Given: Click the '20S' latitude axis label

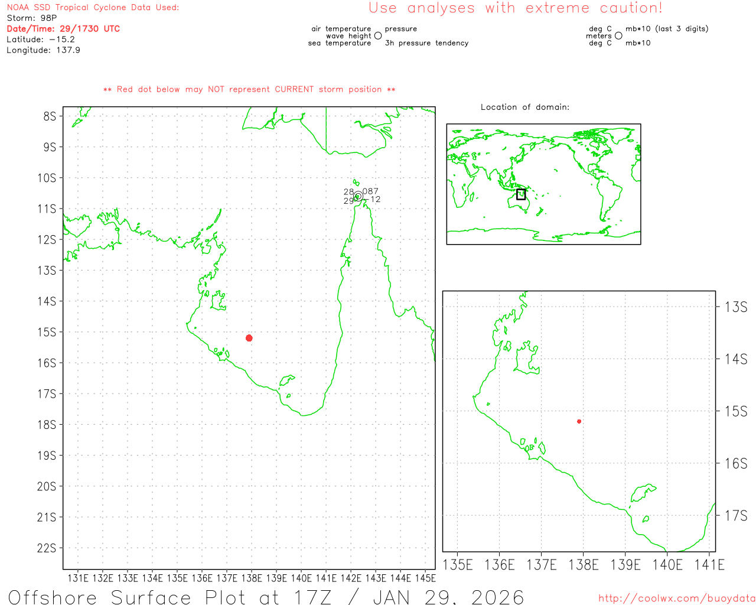Looking at the screenshot, I should pyautogui.click(x=47, y=487).
